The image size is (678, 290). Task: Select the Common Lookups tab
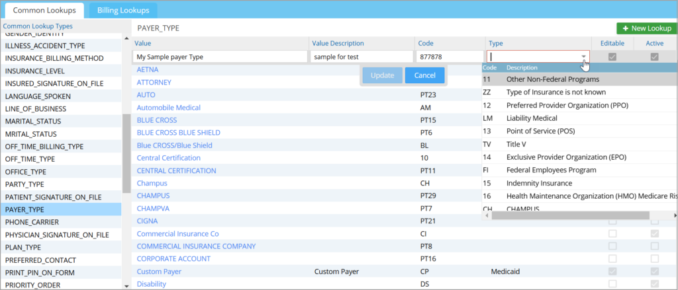point(44,11)
